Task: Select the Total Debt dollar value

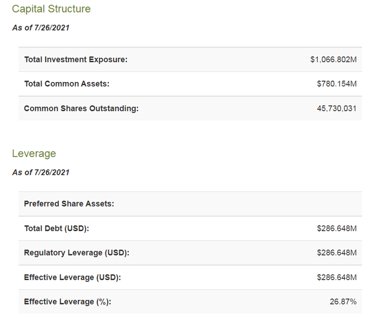Action: coord(337,228)
